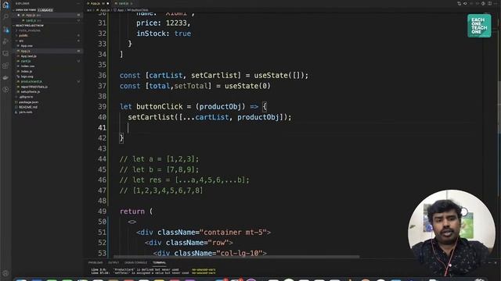
Task: Open reportWebVitals.js in the file tree
Action: (34, 87)
